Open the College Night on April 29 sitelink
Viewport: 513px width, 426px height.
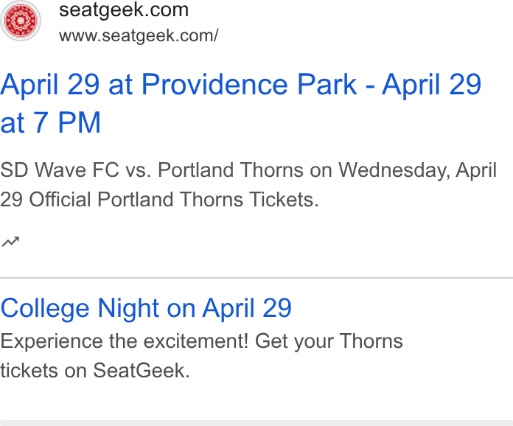click(146, 308)
